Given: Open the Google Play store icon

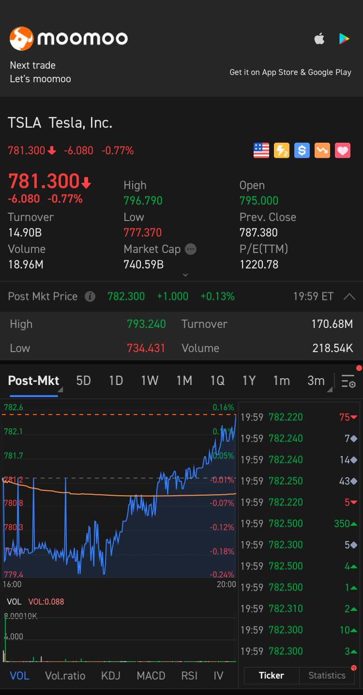Looking at the screenshot, I should pyautogui.click(x=344, y=39).
